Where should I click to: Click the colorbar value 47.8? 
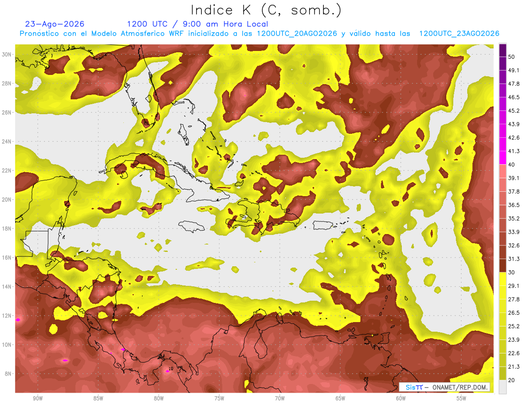click(x=513, y=84)
